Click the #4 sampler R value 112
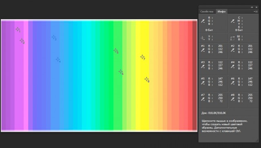Screen dimensions: 261x148 click(x=250, y=62)
